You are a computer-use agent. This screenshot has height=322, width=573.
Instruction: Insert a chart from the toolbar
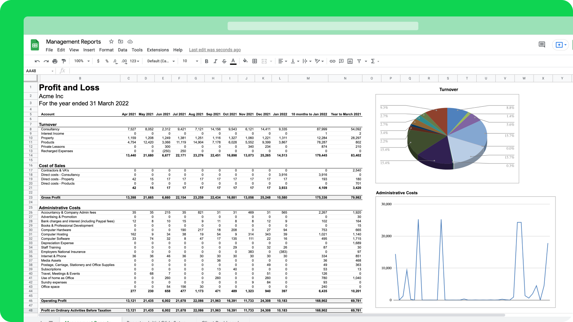(x=350, y=61)
